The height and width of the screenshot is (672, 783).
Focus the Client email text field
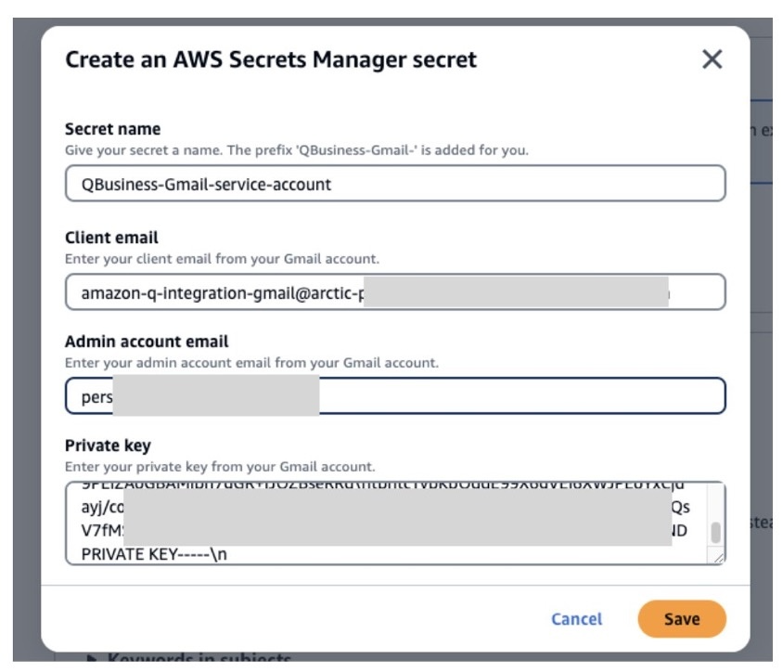(x=395, y=292)
